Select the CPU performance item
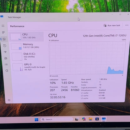The width and height of the screenshot is (130, 130). 27,37
